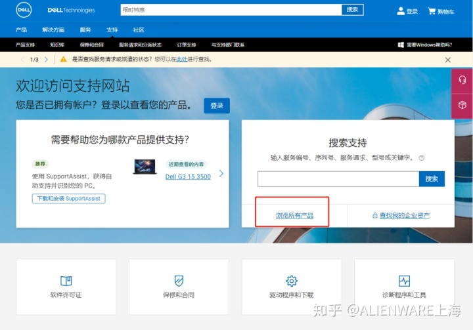The height and width of the screenshot is (330, 473).
Task: Open the 产品 top menu
Action: [x=21, y=30]
